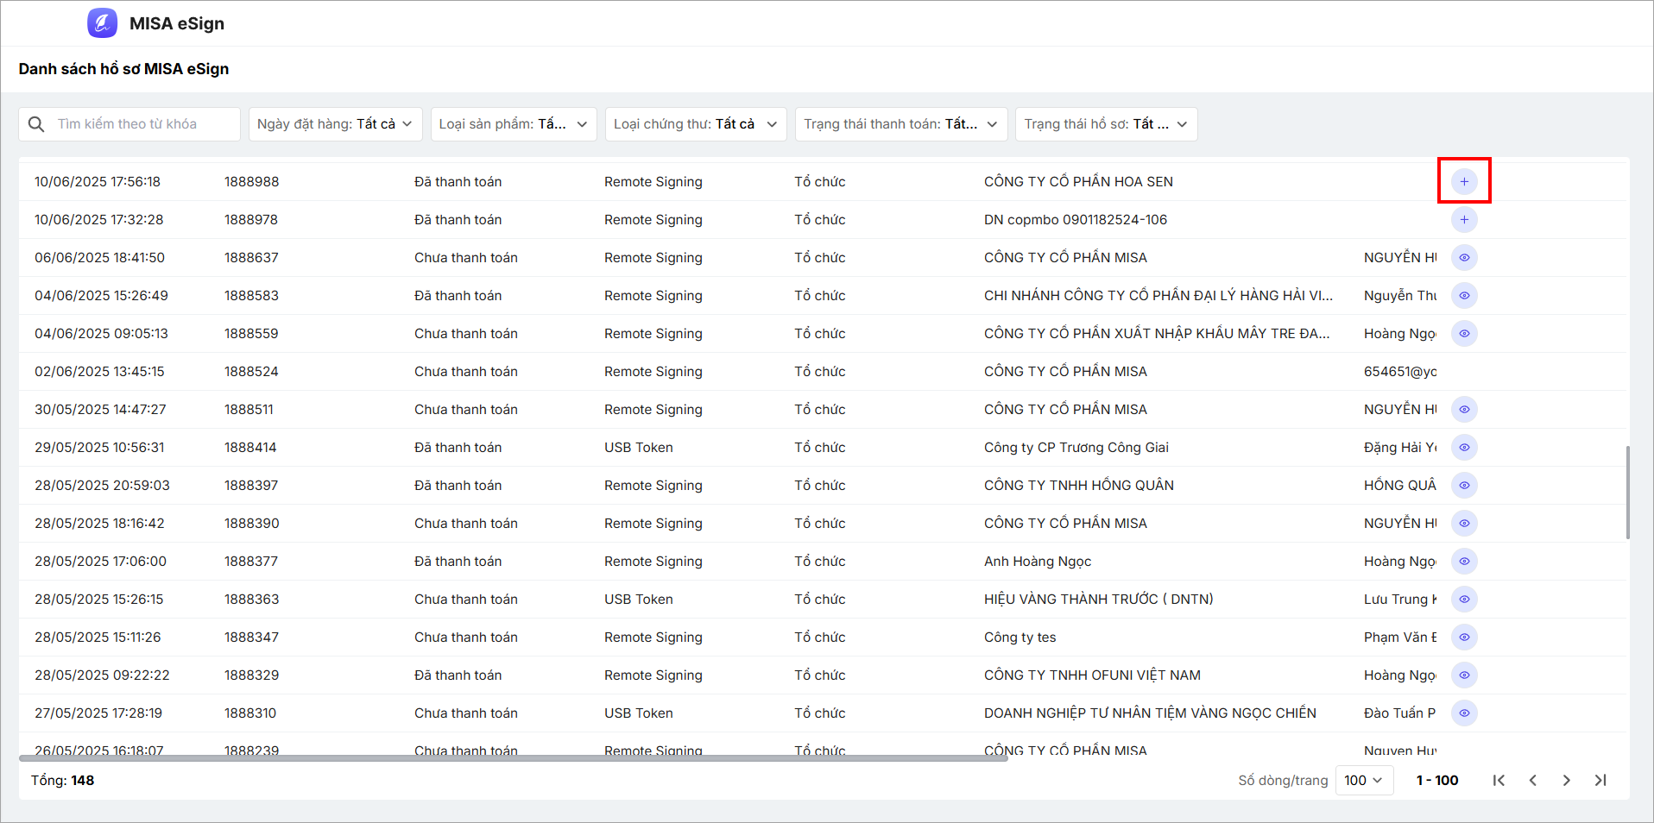Open Trạng thái thanh toán filter dropdown
1654x823 pixels.
click(x=900, y=124)
